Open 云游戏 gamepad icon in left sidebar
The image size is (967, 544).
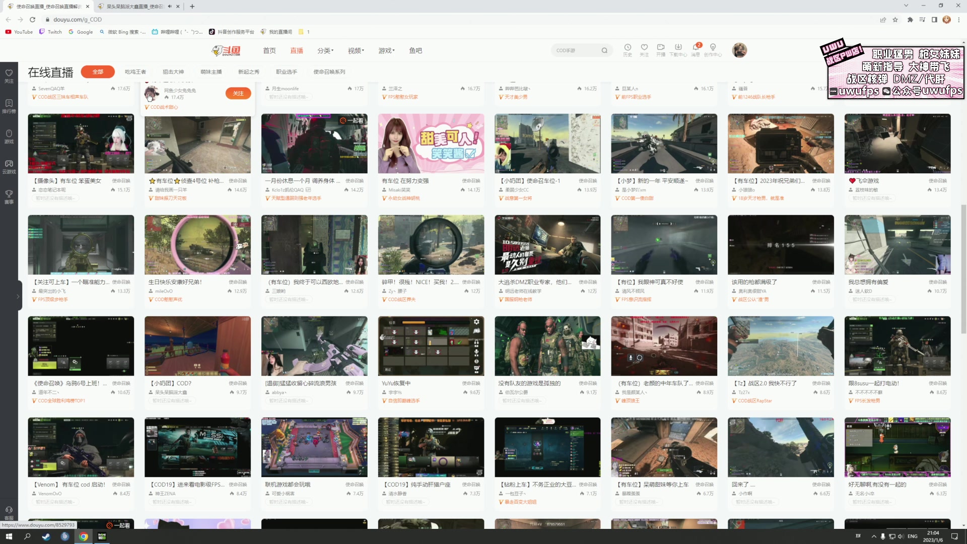(x=9, y=167)
